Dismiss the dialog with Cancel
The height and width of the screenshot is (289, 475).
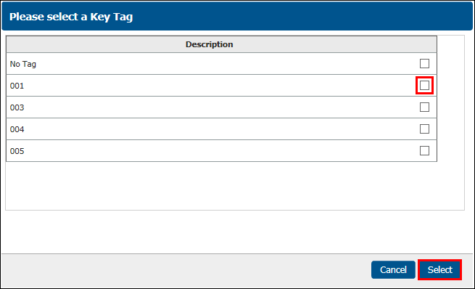coord(393,269)
